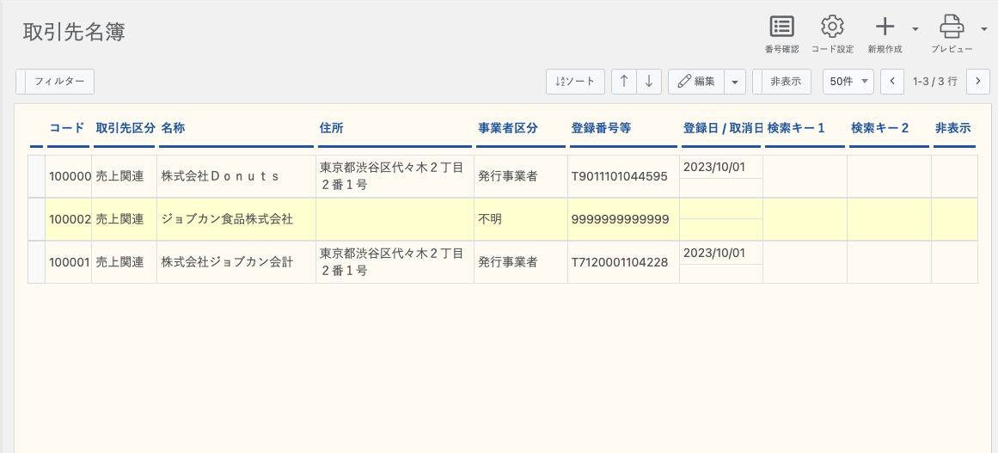
Task: Sort by 住所 column header
Action: [331, 128]
